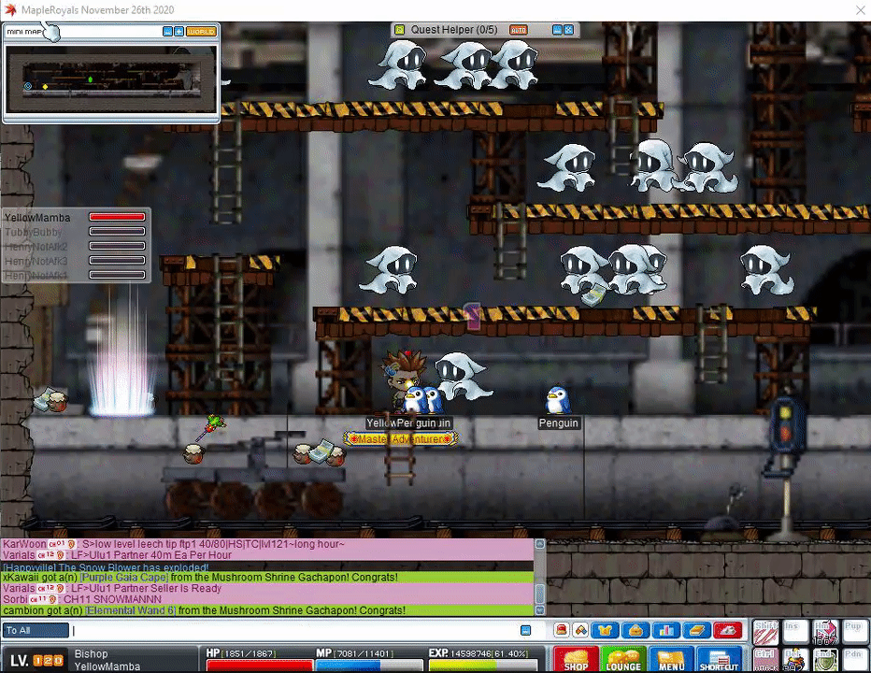Close the MapleRoyals window
871x673 pixels.
861,10
